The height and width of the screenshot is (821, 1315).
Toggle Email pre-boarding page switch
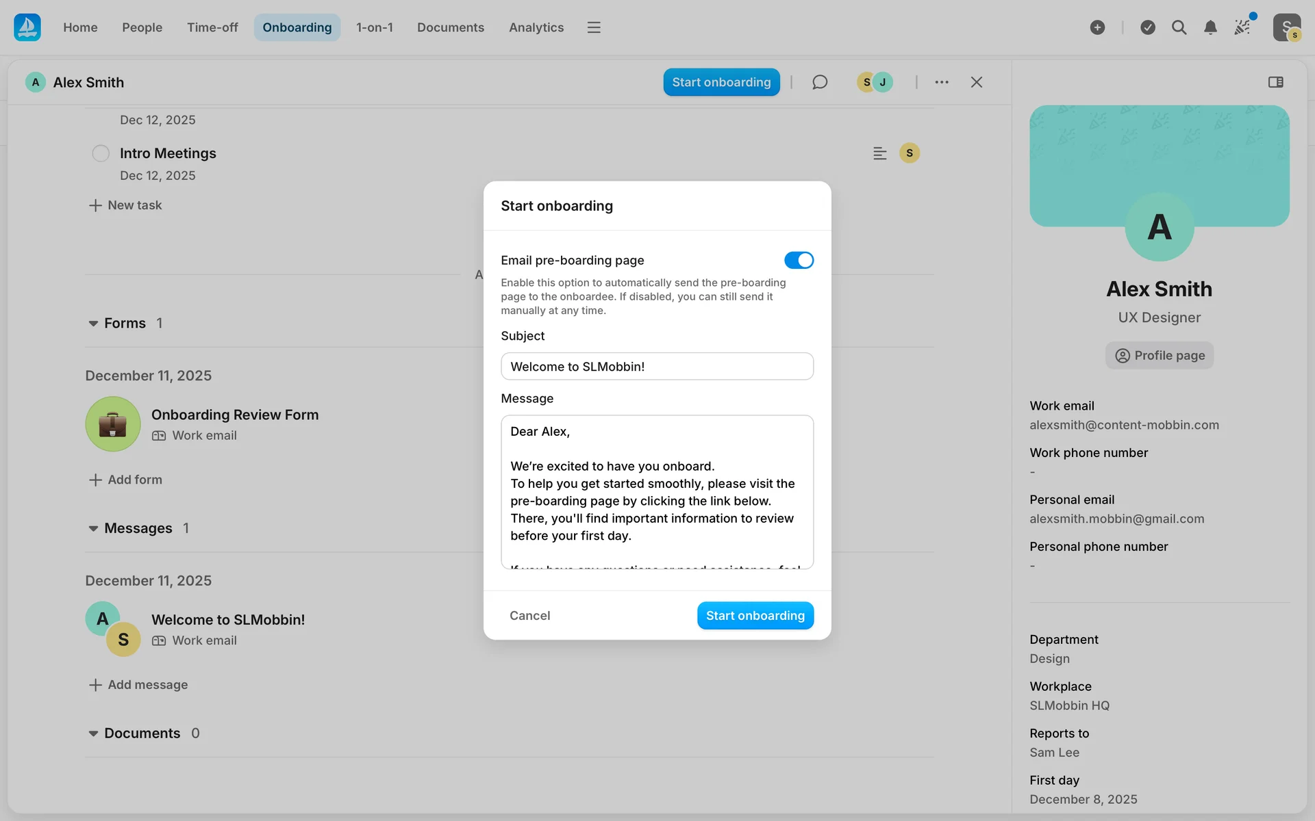[x=799, y=260]
